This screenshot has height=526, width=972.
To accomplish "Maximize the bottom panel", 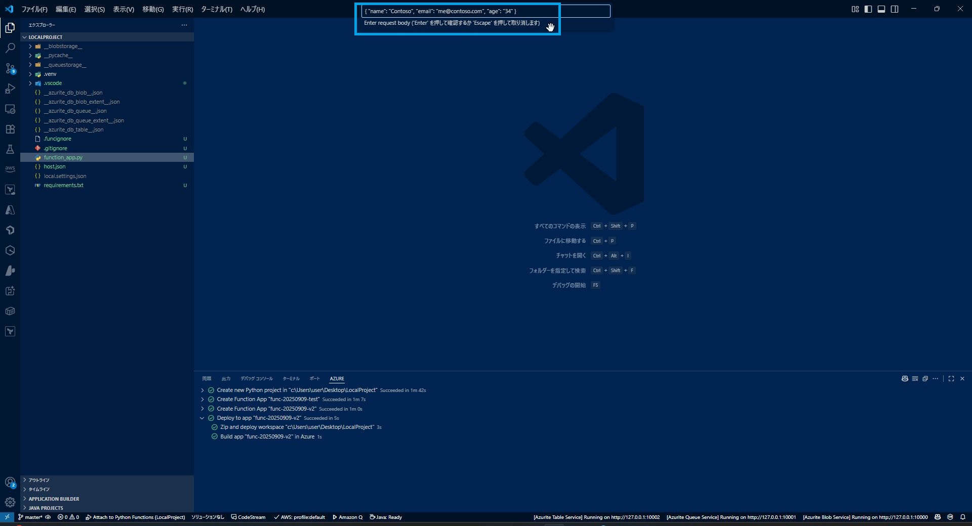I will coord(951,378).
